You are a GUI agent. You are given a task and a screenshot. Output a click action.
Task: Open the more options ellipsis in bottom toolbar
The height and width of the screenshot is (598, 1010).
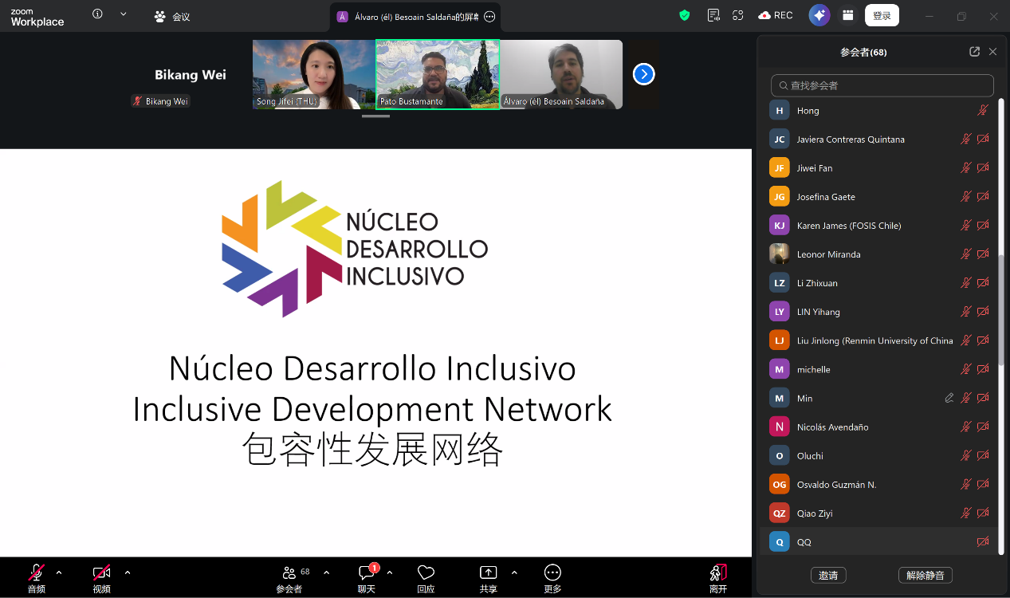(552, 572)
